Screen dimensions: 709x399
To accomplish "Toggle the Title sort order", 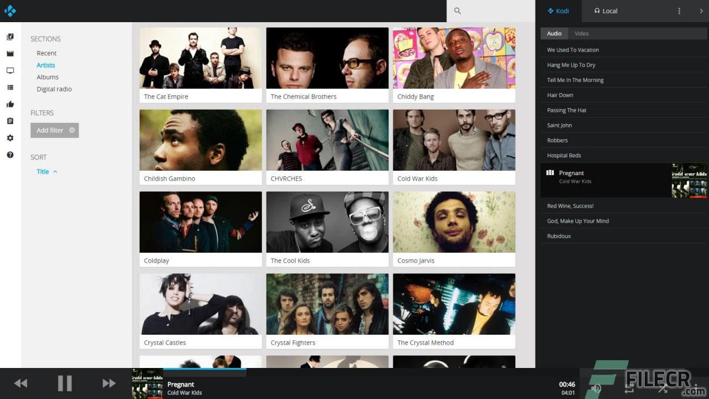I will click(47, 172).
